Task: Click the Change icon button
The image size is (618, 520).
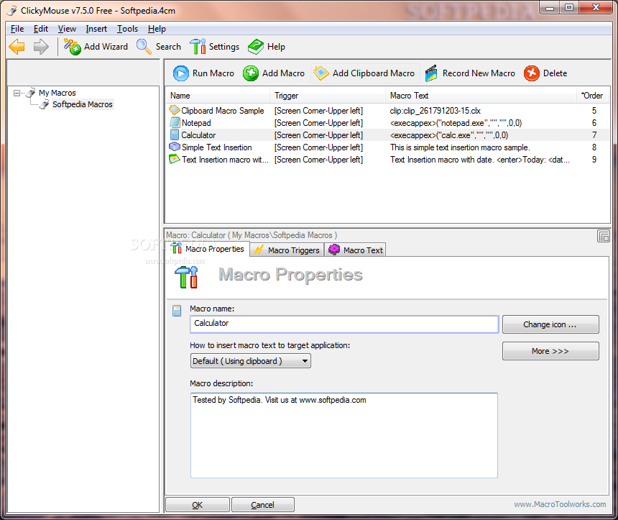Action: click(x=550, y=324)
